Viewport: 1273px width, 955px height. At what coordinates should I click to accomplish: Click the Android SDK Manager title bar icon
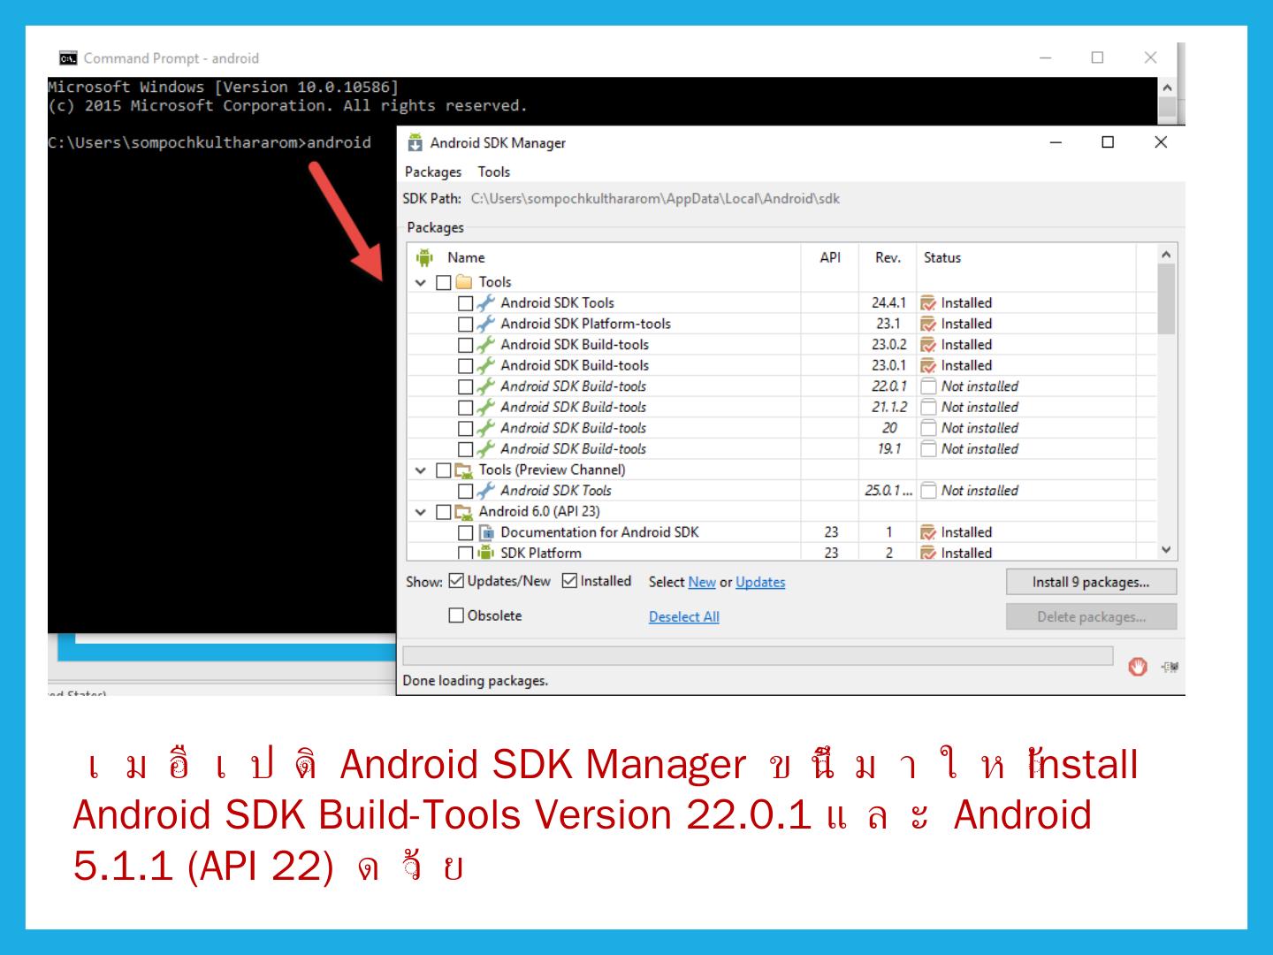point(415,143)
